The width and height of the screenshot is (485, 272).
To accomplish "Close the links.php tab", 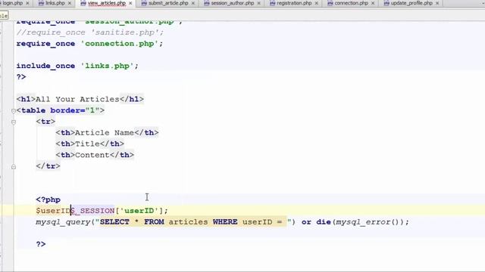I will (x=69, y=3).
